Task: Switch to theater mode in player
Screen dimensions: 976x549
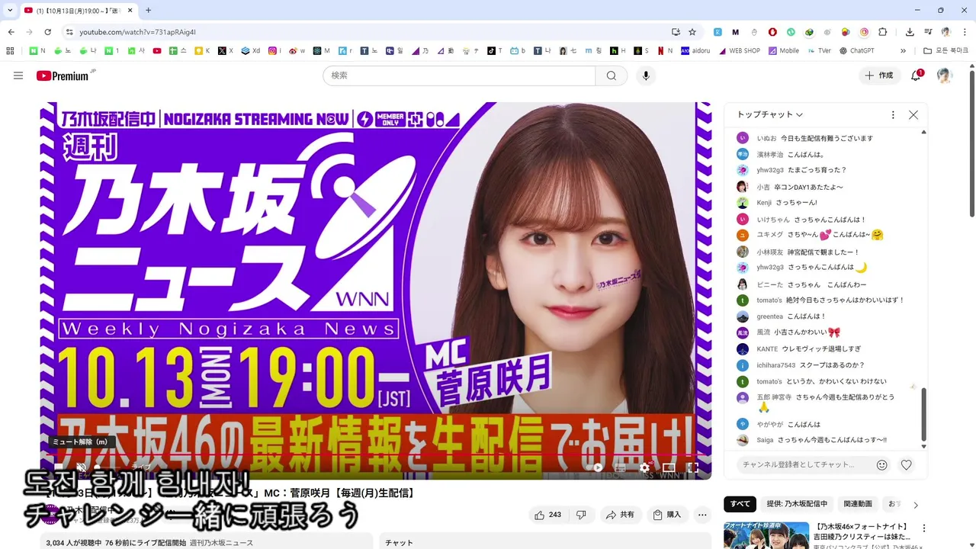Action: point(669,467)
